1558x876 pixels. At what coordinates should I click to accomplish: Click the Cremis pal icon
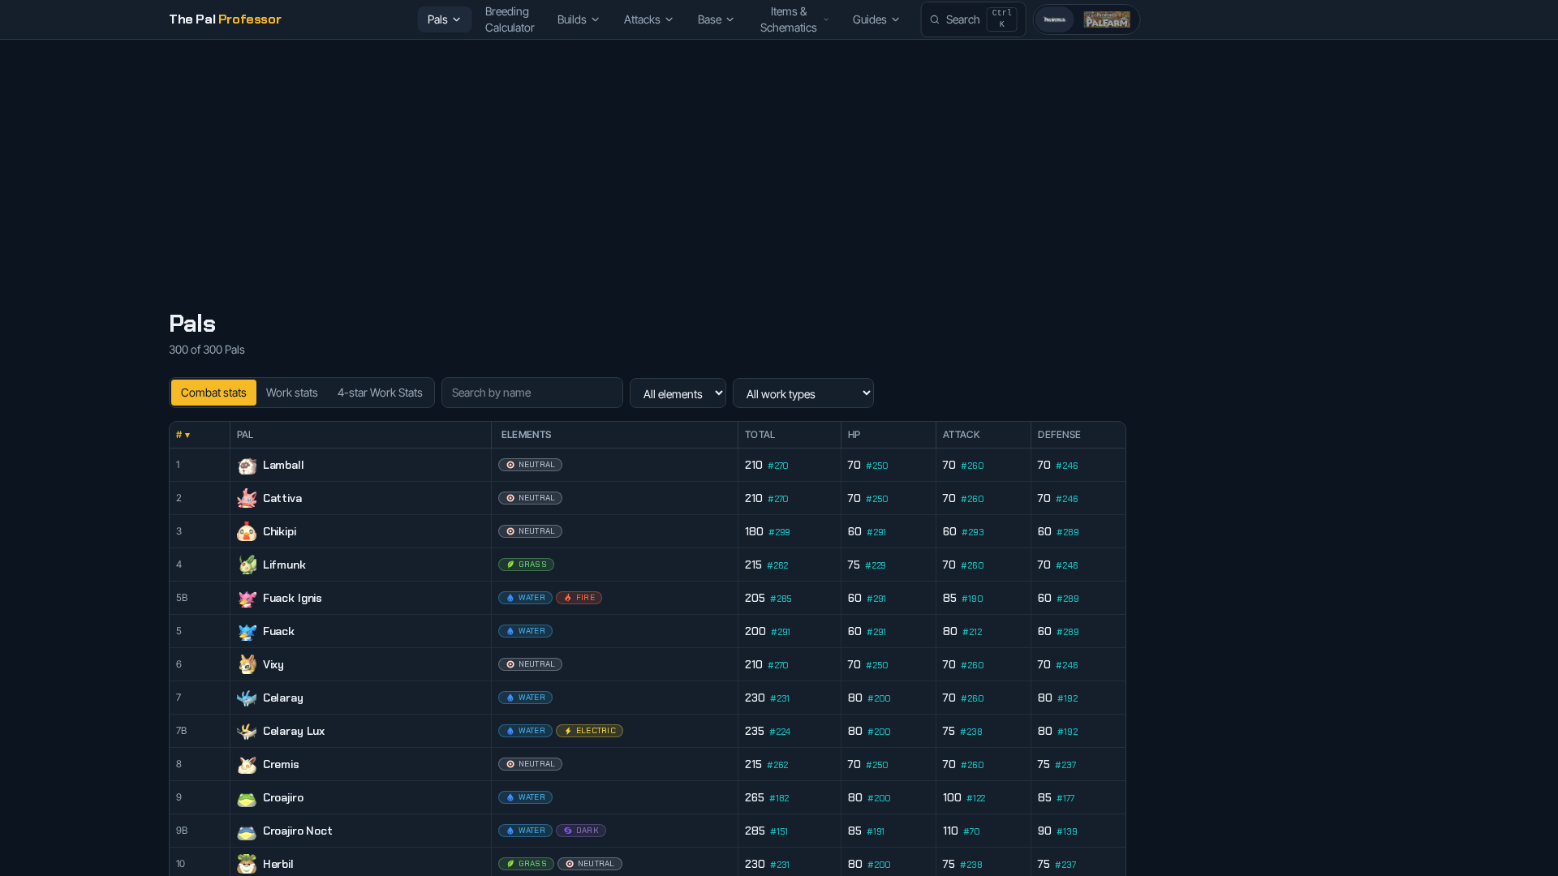[247, 765]
